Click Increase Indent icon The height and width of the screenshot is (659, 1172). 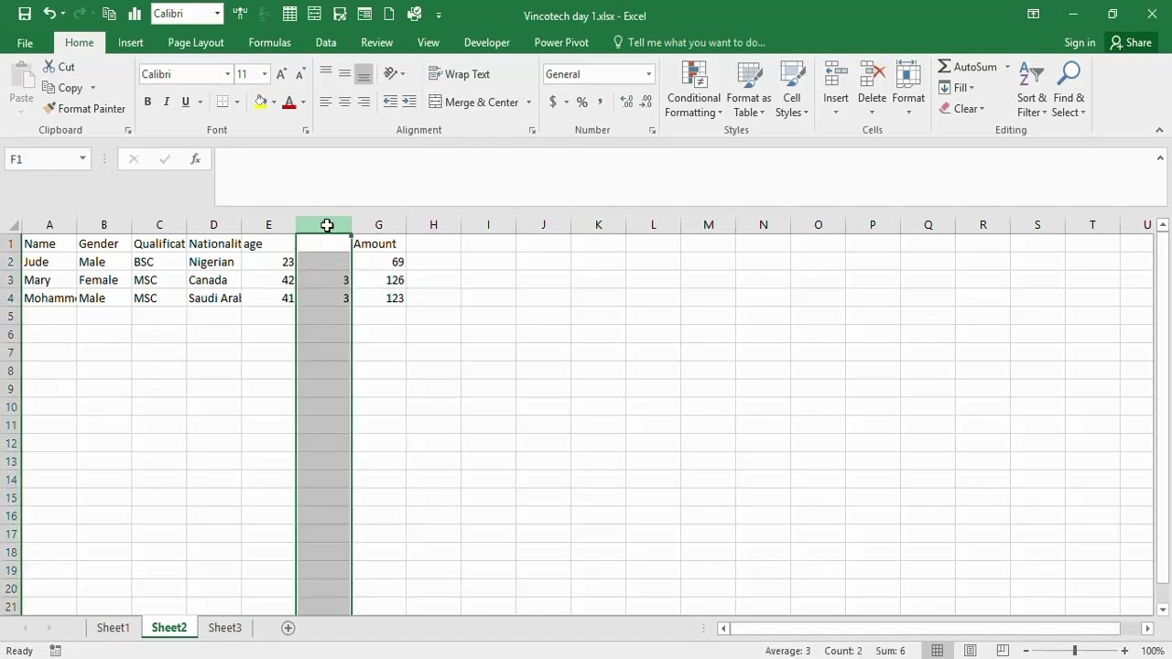408,102
